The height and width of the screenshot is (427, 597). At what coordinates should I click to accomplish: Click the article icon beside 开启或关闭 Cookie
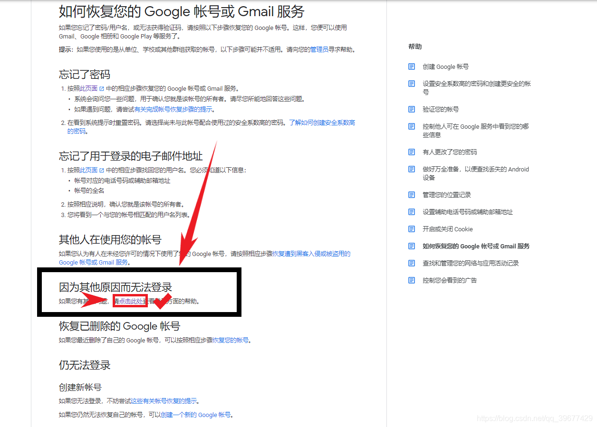point(412,229)
